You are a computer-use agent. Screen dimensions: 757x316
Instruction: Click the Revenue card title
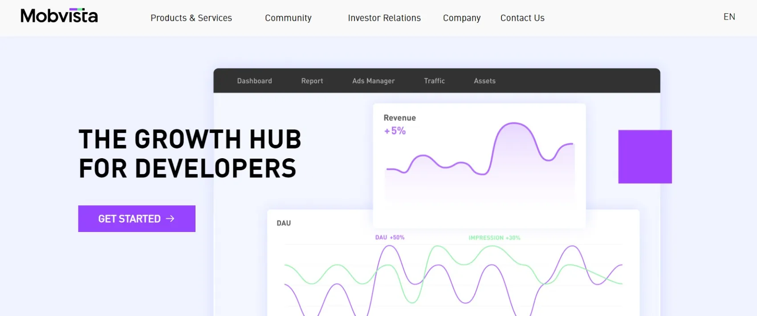coord(399,118)
